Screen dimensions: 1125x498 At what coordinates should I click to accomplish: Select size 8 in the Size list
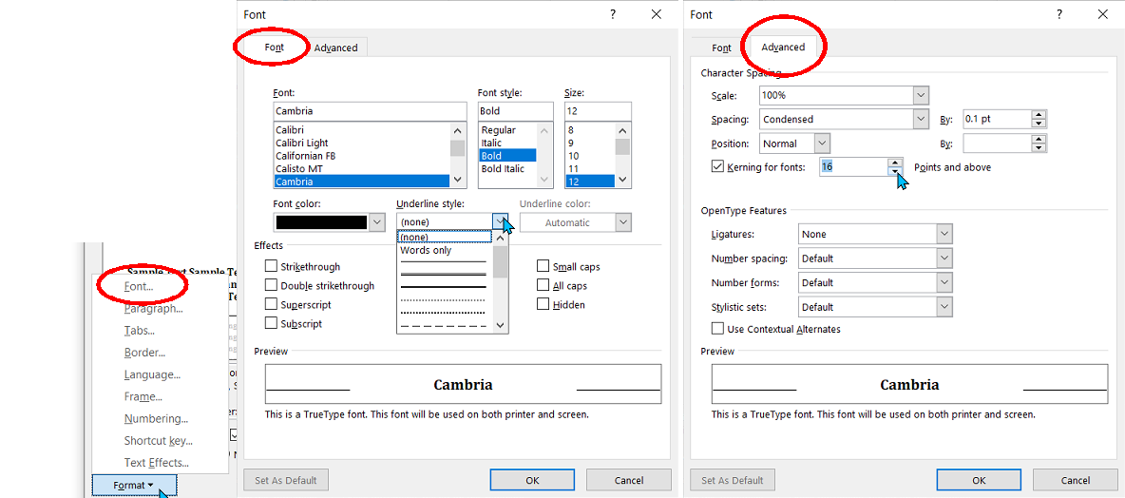click(590, 130)
